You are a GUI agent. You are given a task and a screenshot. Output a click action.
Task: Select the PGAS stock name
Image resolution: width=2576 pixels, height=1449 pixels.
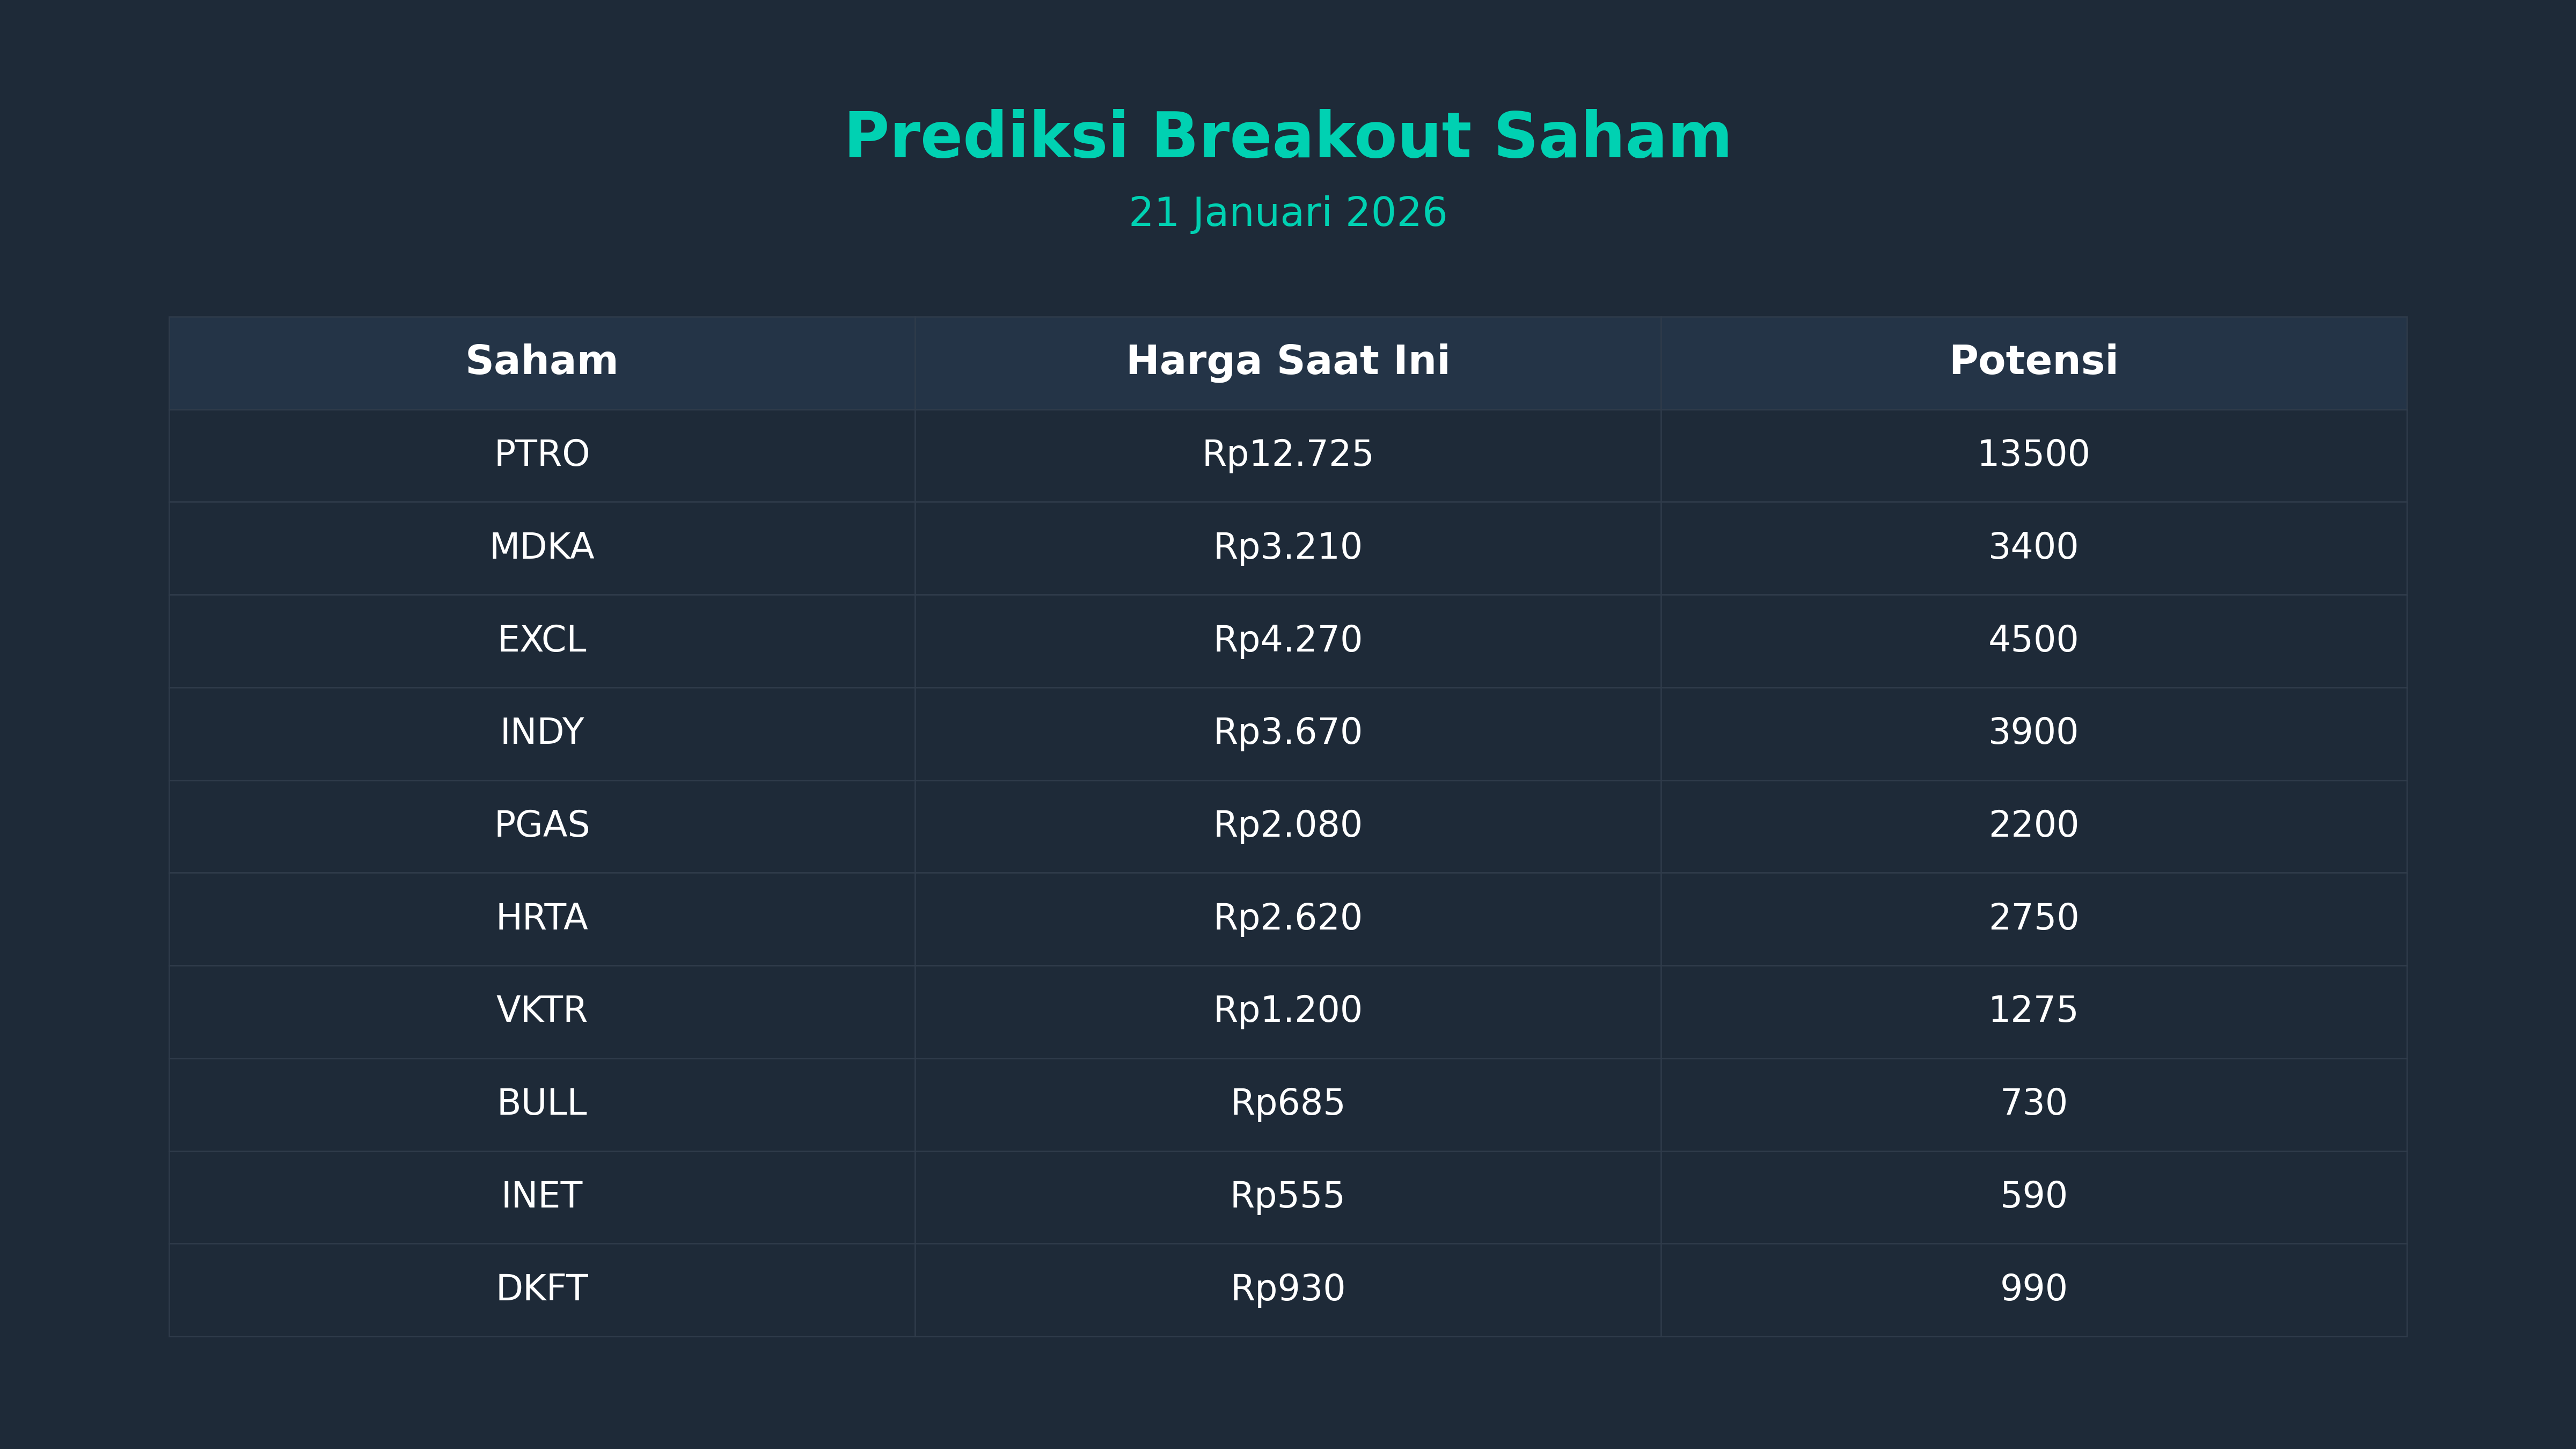(x=541, y=825)
